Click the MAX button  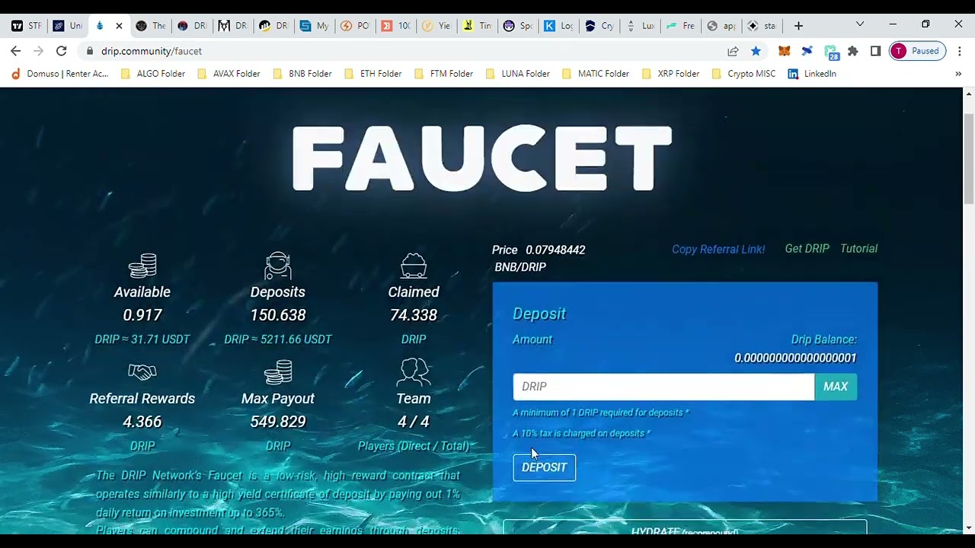[836, 387]
